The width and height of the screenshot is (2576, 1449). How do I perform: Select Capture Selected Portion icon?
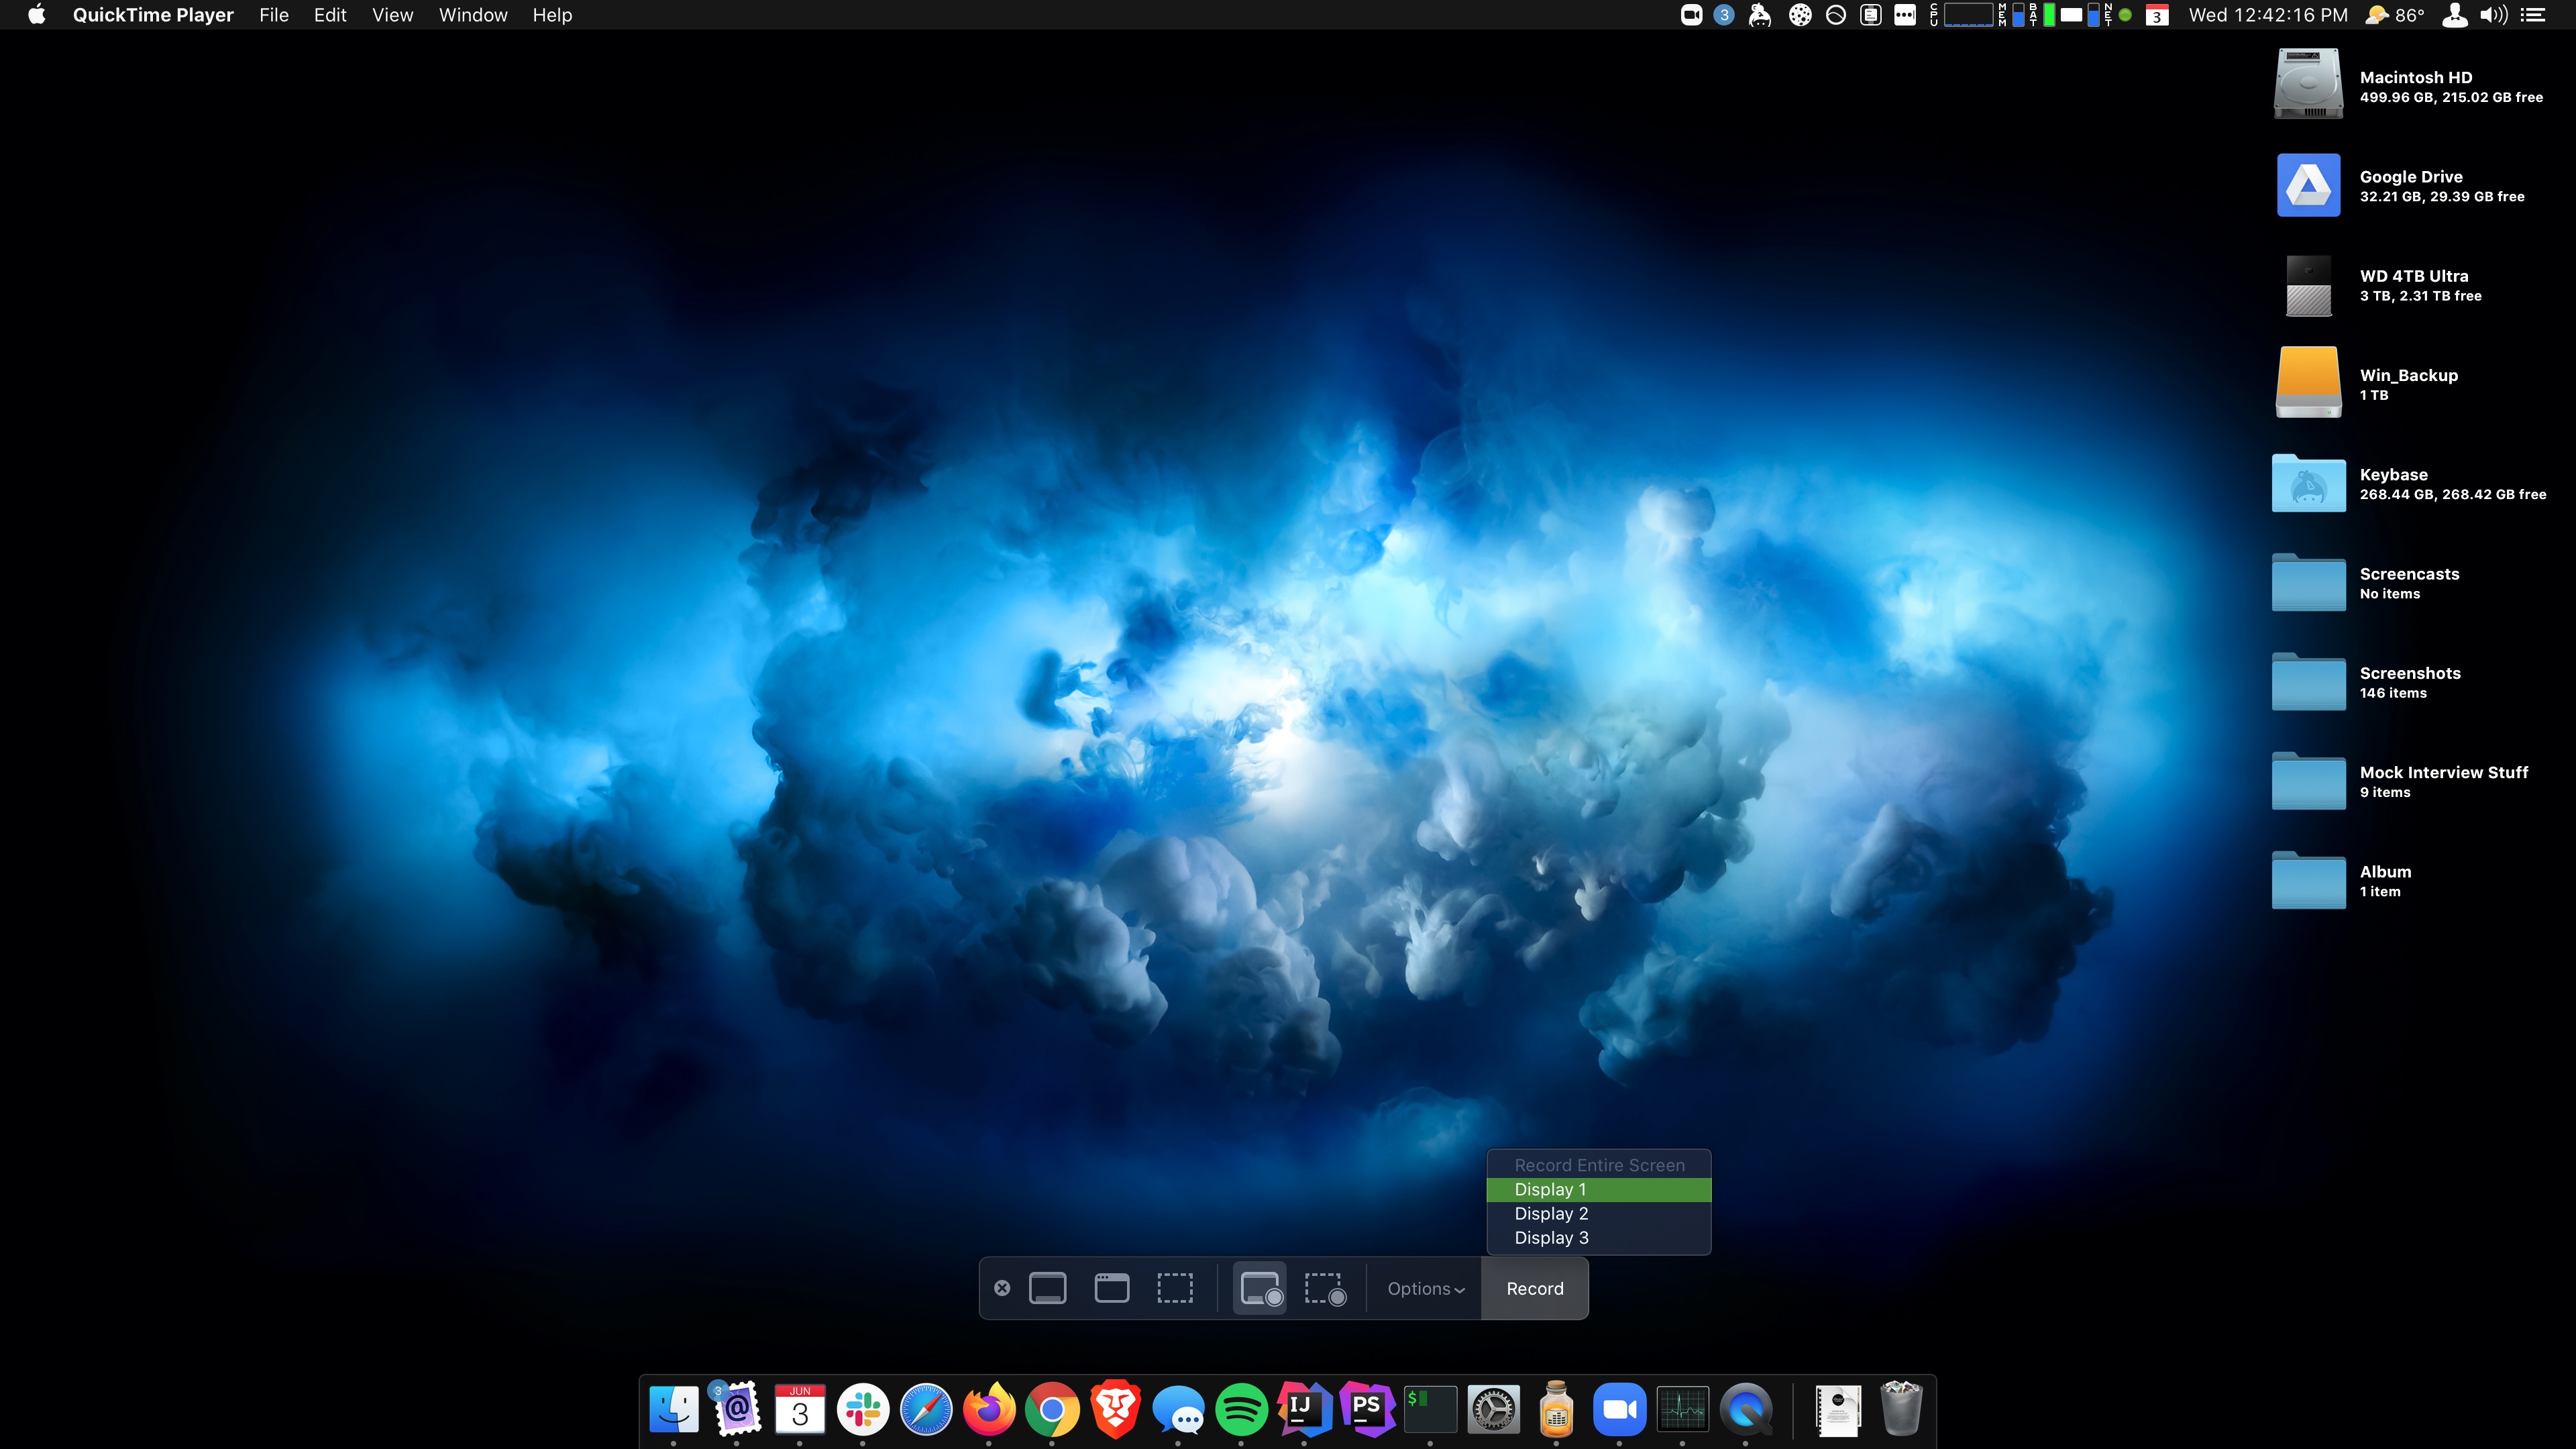pyautogui.click(x=1175, y=1288)
